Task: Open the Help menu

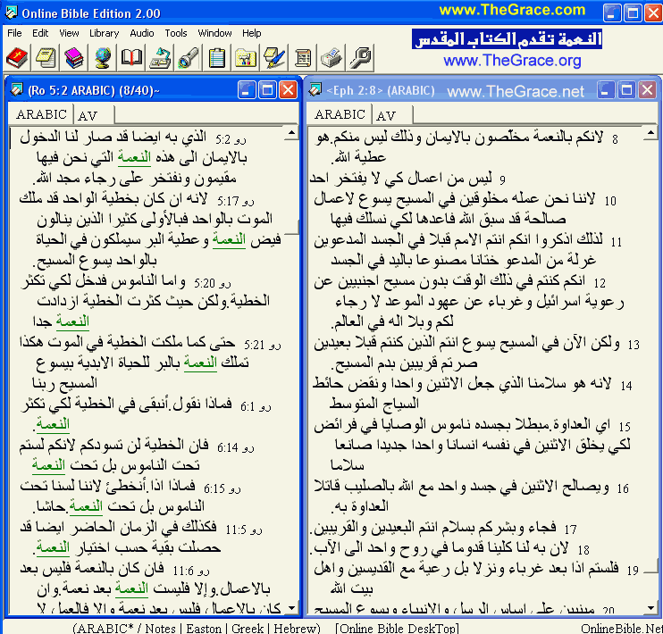Action: [252, 33]
